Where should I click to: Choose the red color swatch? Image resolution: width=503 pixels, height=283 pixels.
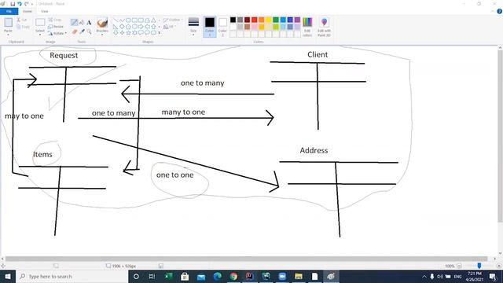pyautogui.click(x=255, y=20)
